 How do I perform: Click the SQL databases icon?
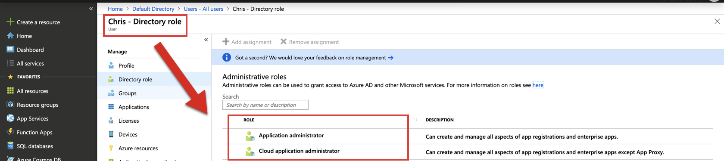coord(10,146)
